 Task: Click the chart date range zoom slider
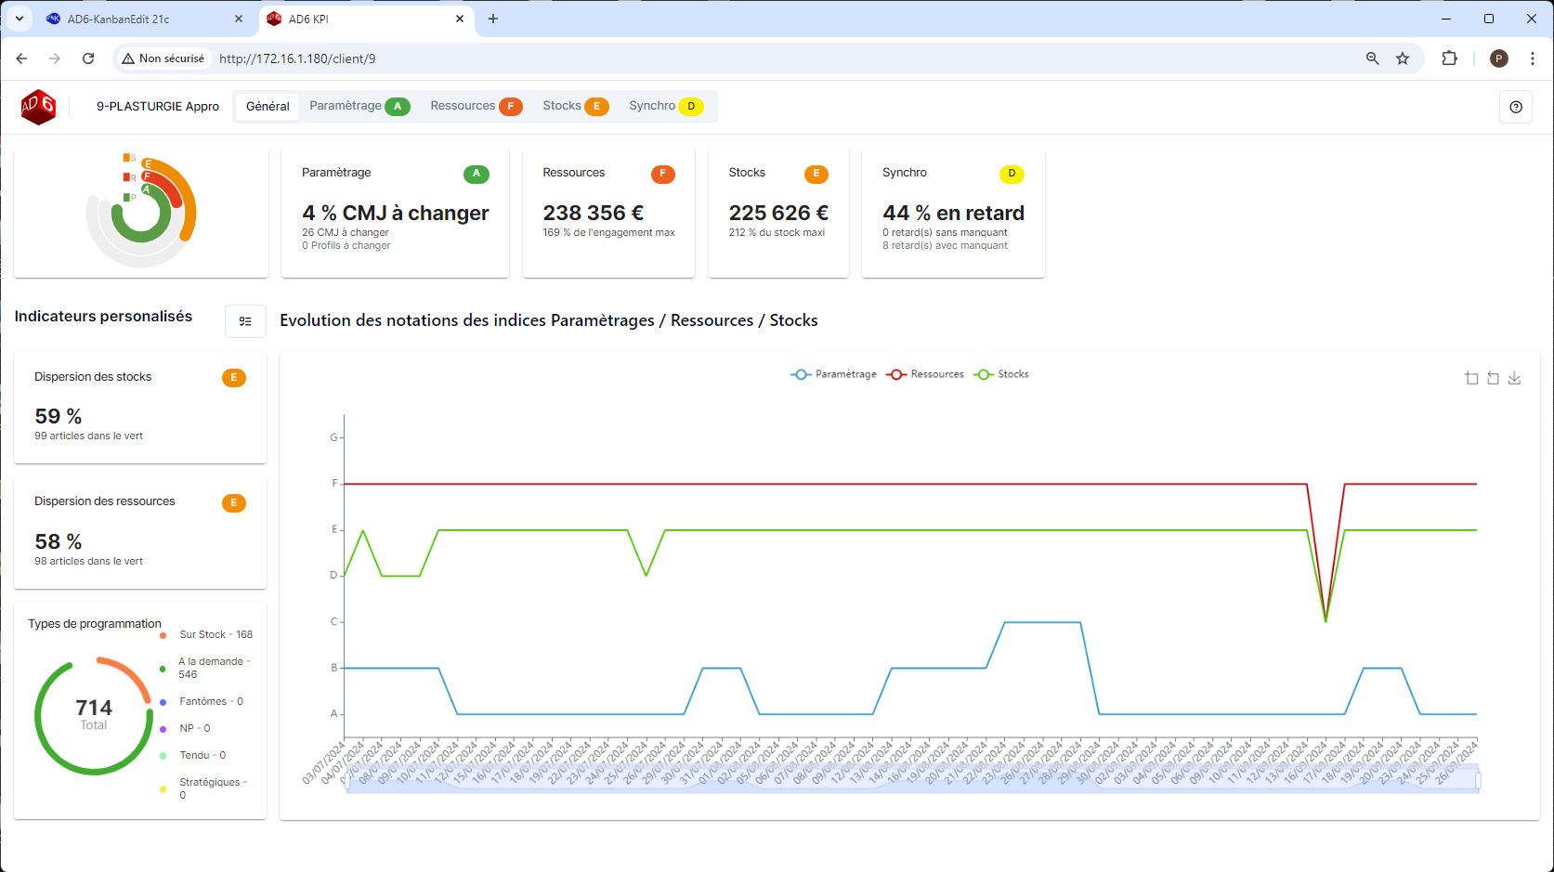(912, 780)
